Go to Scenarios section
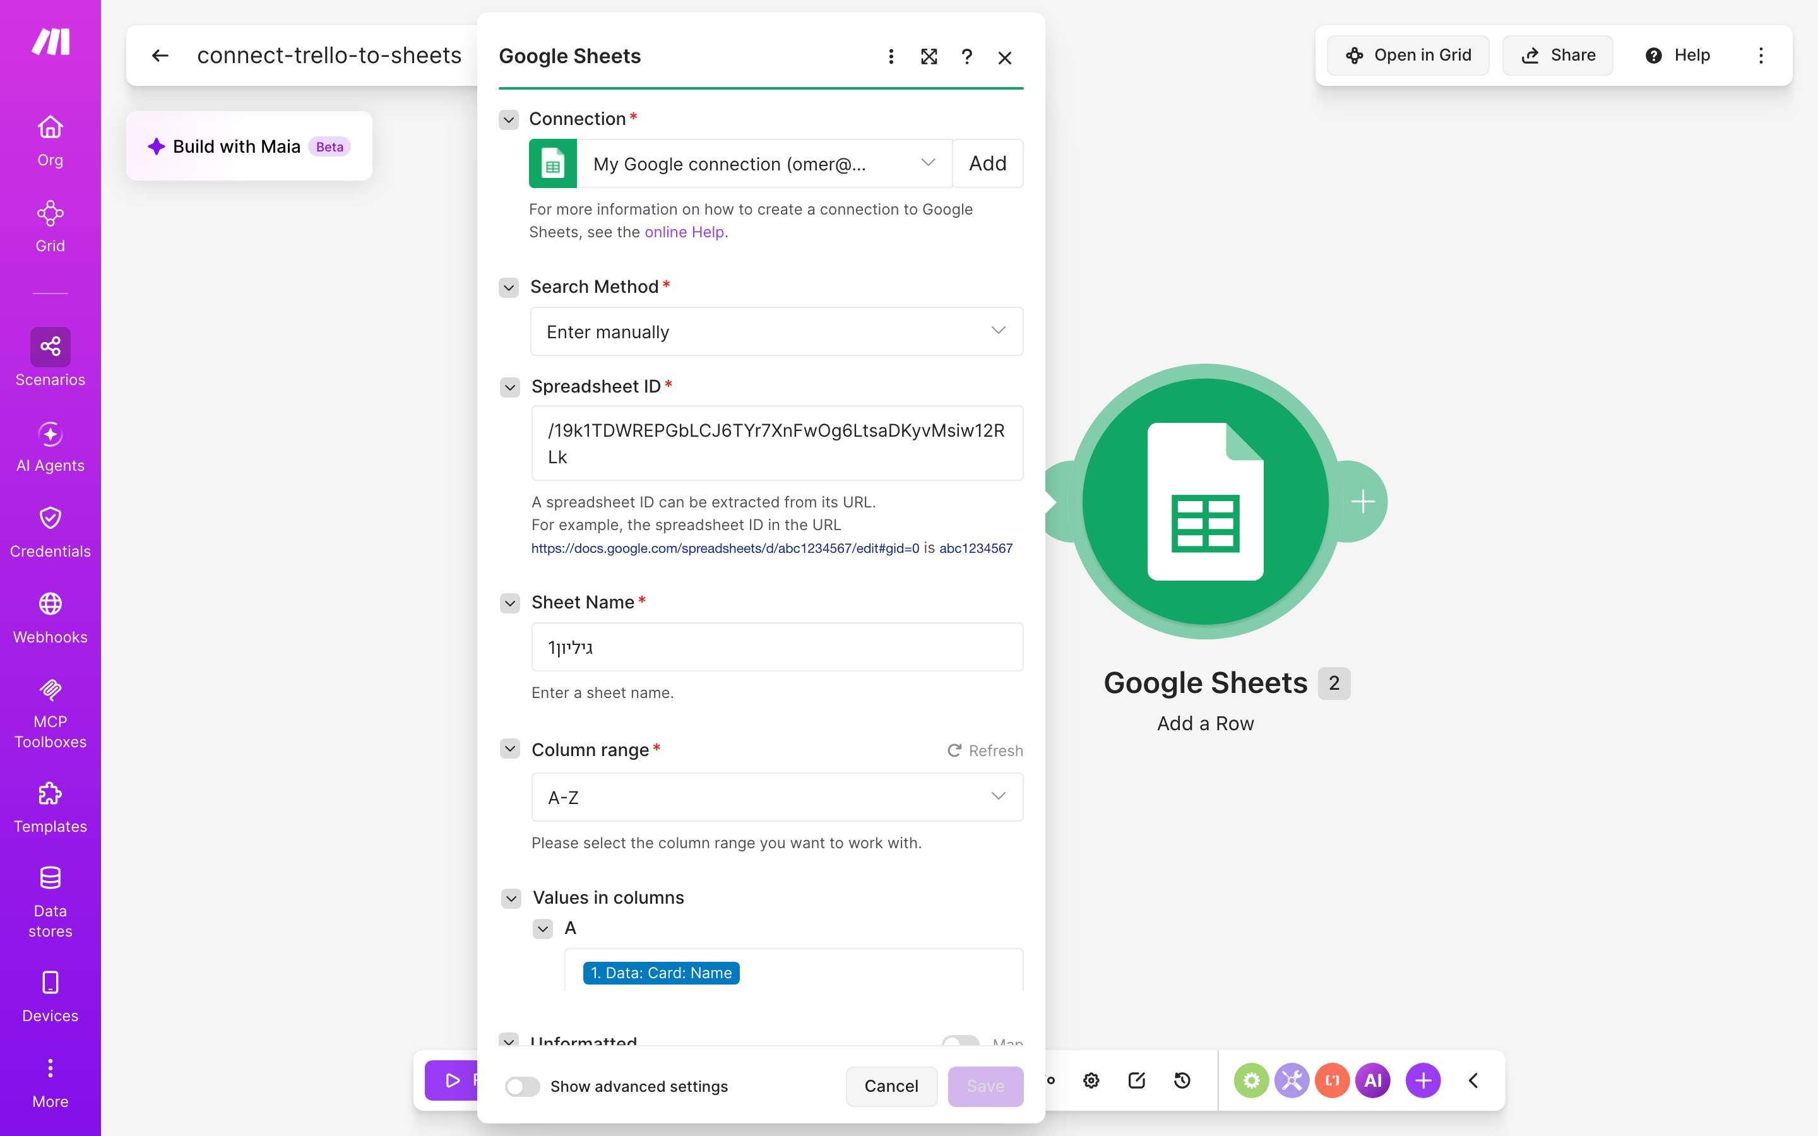The width and height of the screenshot is (1818, 1136). coord(50,358)
